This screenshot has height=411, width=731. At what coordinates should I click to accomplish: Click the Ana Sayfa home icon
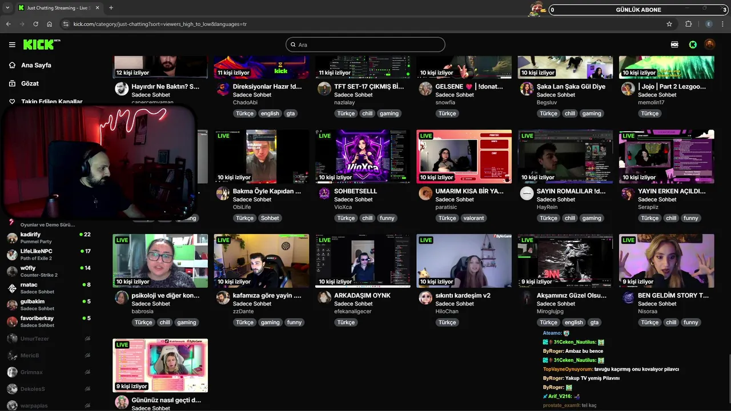point(12,65)
